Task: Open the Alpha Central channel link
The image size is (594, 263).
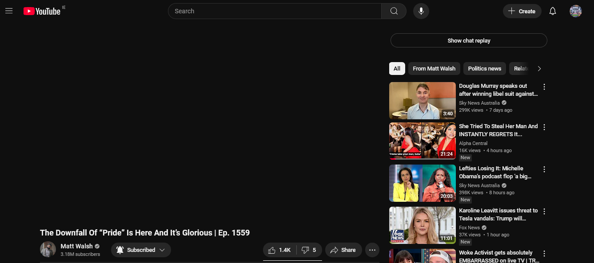Action: pyautogui.click(x=473, y=143)
